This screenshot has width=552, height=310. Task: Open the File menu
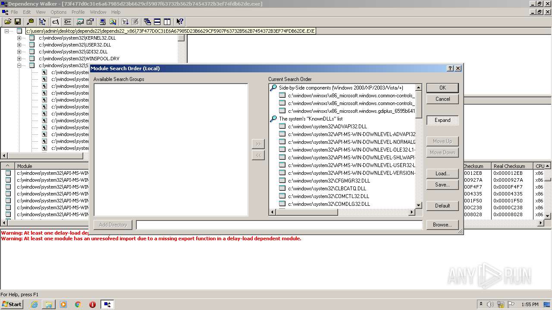coord(14,12)
